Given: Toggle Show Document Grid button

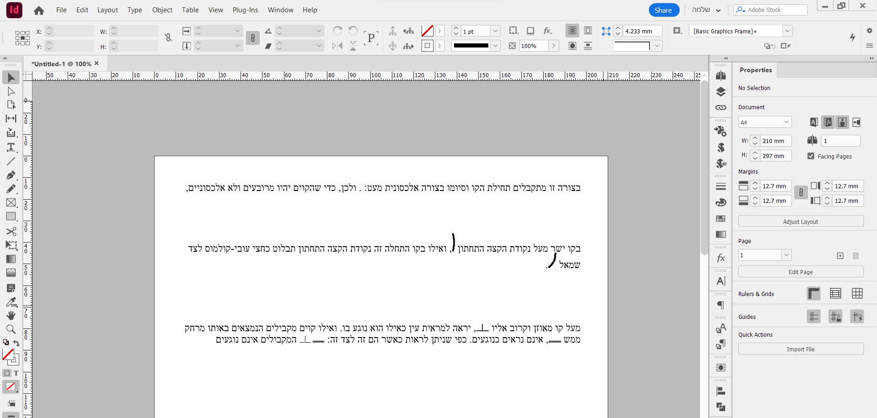Looking at the screenshot, I should pyautogui.click(x=857, y=294).
